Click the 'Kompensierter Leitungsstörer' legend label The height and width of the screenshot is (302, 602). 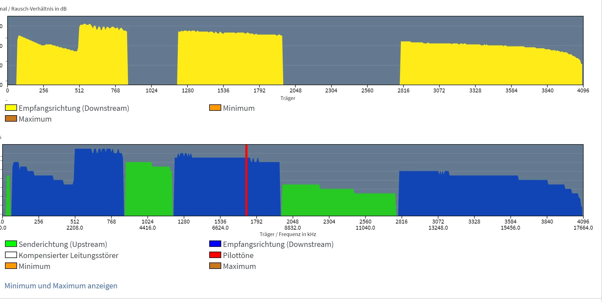68,255
